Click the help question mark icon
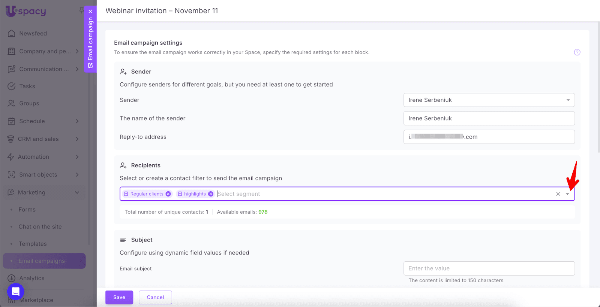This screenshot has width=600, height=307. (x=577, y=52)
